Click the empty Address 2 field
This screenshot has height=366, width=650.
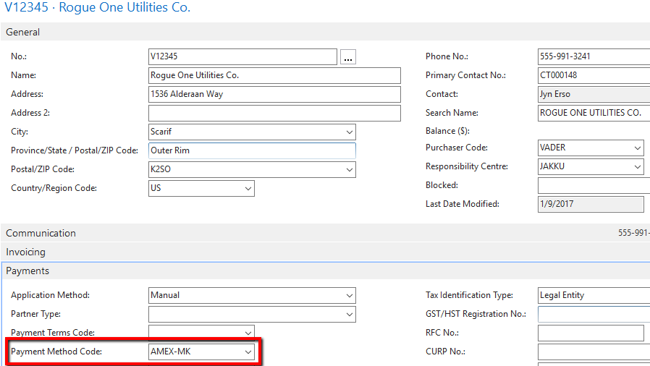tap(274, 114)
